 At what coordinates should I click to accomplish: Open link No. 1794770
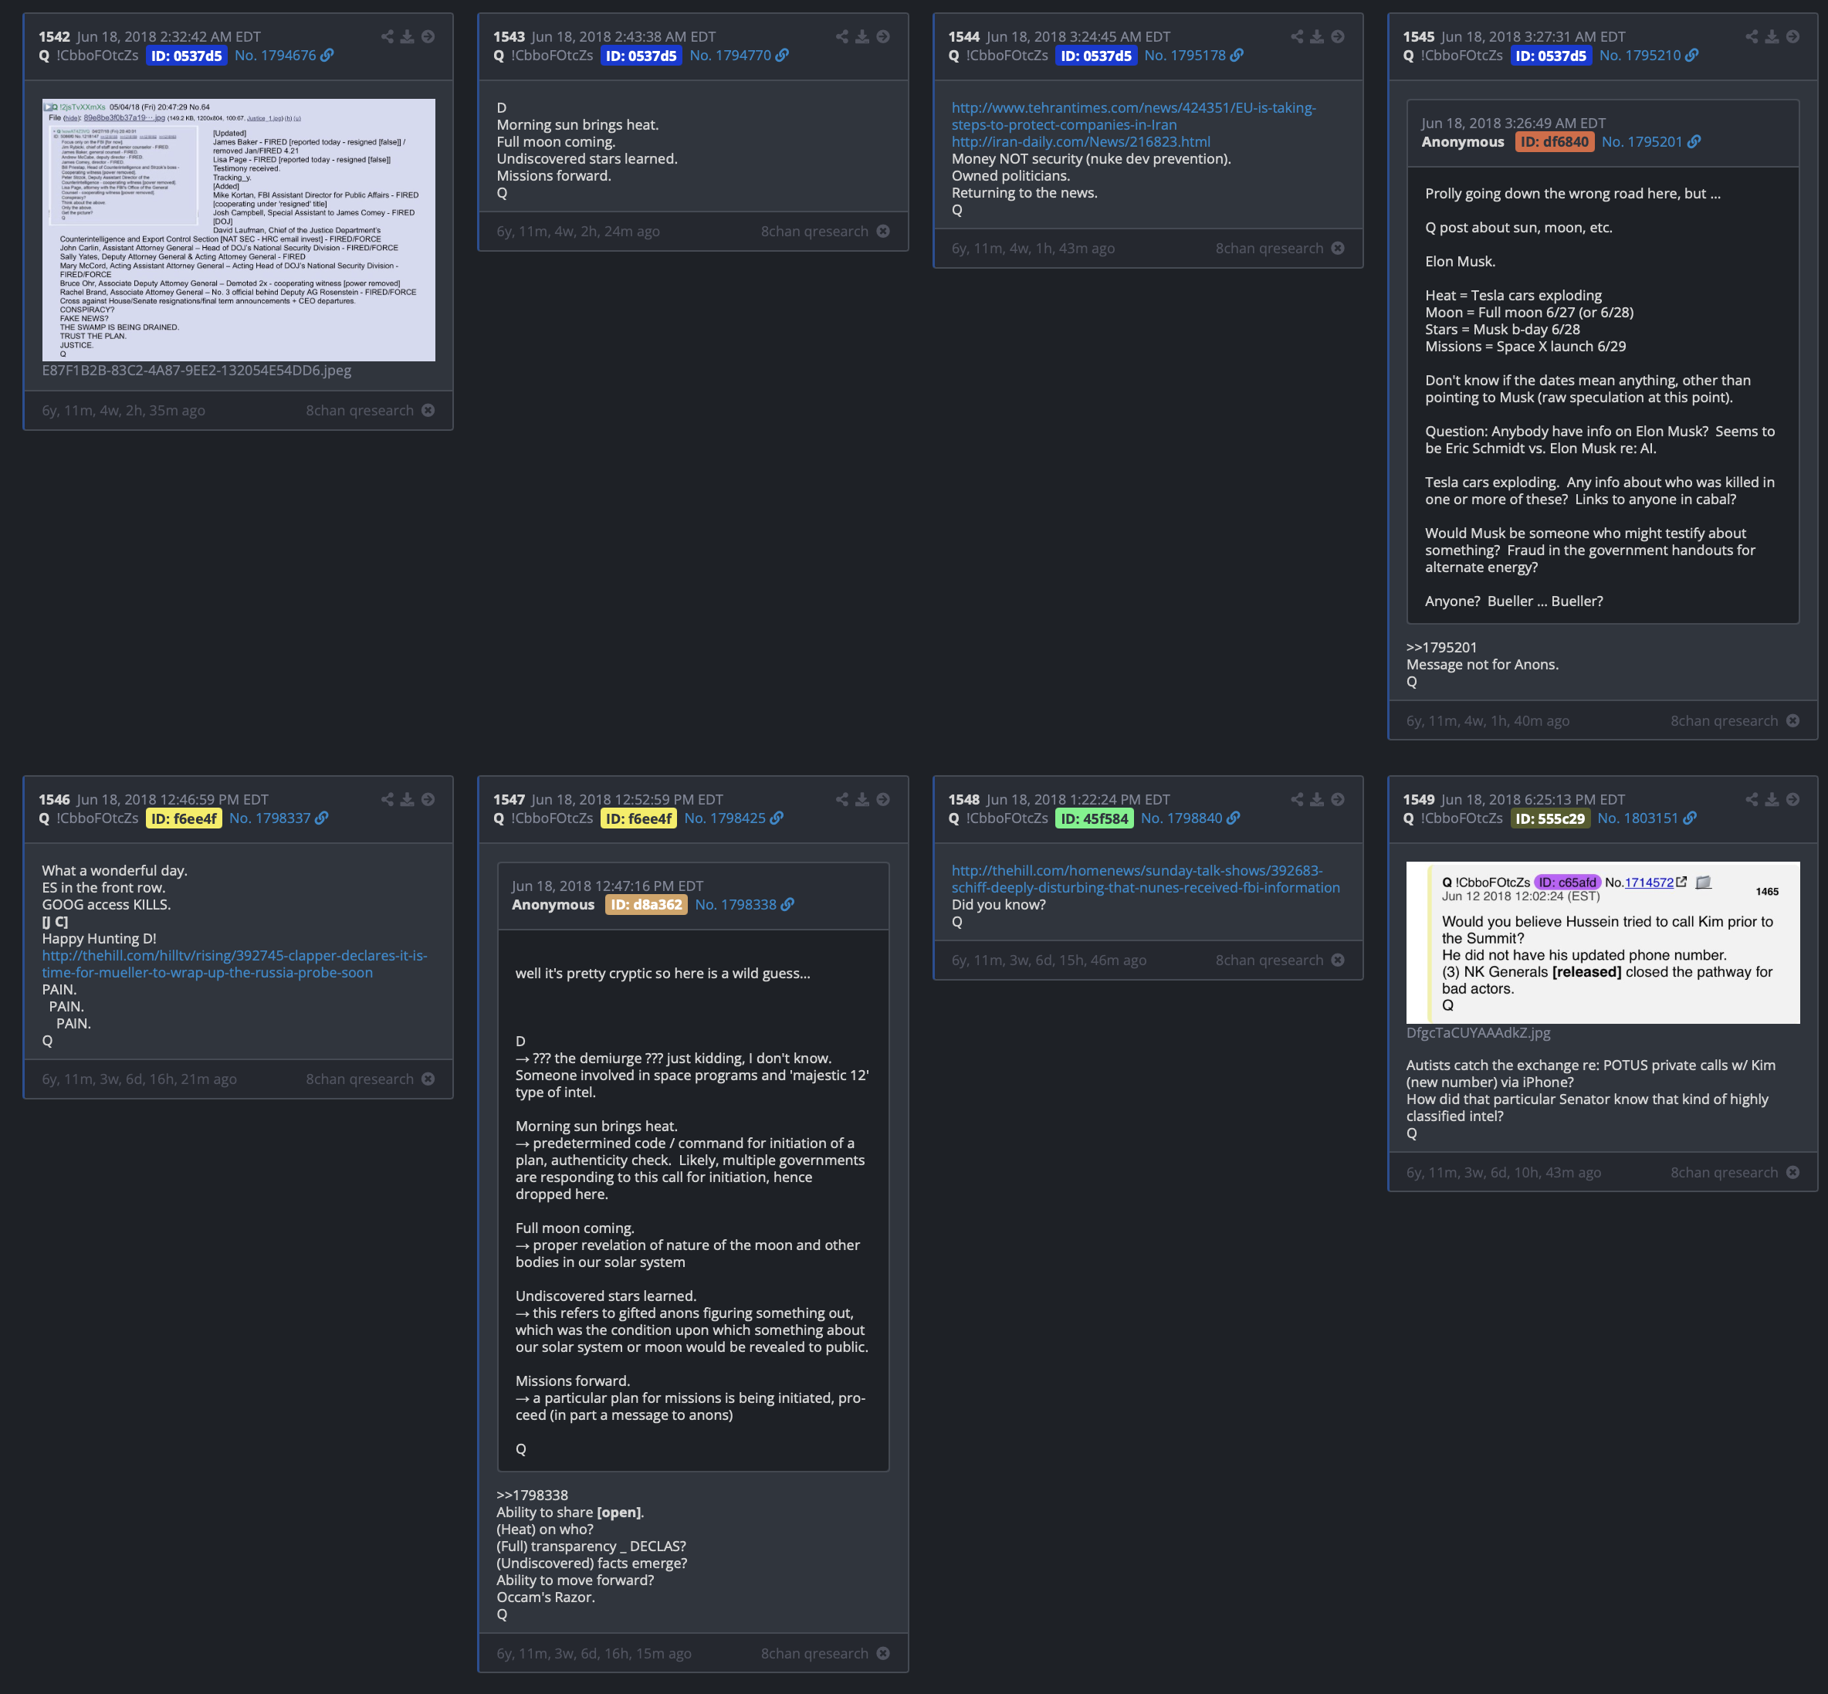pos(739,55)
